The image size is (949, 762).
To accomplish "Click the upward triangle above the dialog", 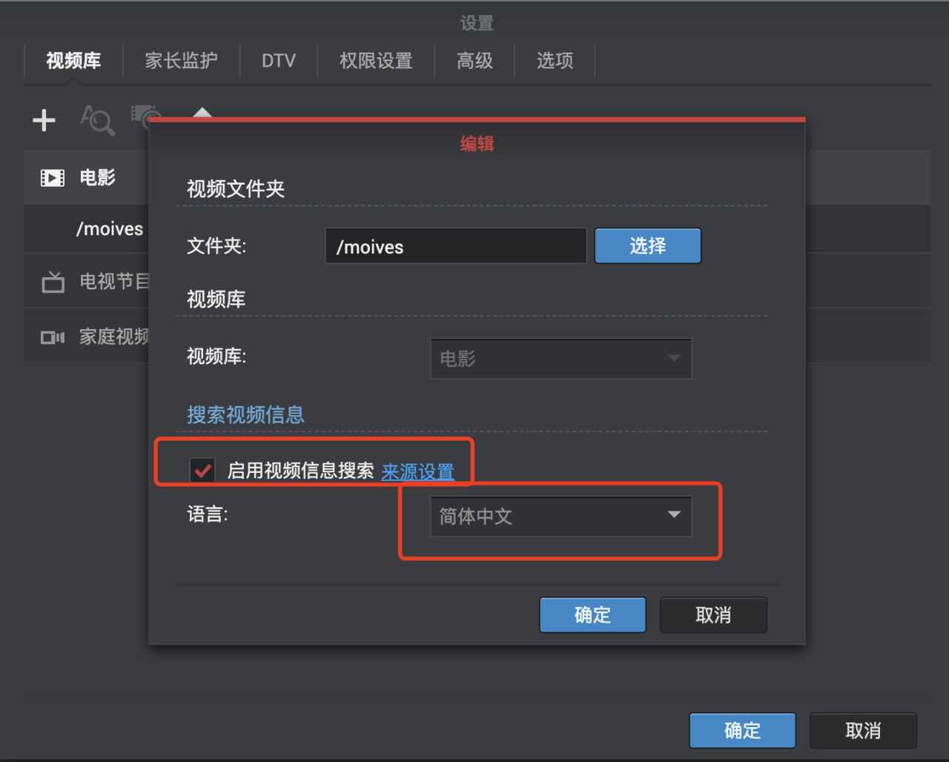I will [x=202, y=111].
